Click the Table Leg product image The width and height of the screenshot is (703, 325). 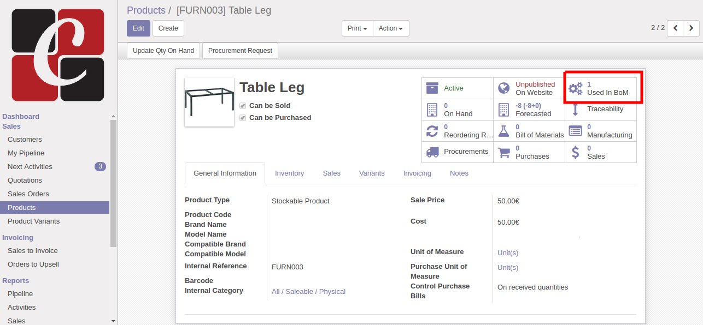[209, 102]
